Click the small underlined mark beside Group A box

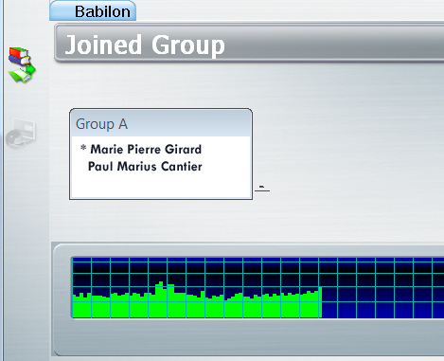262,189
